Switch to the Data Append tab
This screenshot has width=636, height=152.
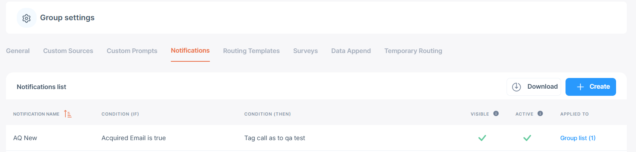pos(351,51)
